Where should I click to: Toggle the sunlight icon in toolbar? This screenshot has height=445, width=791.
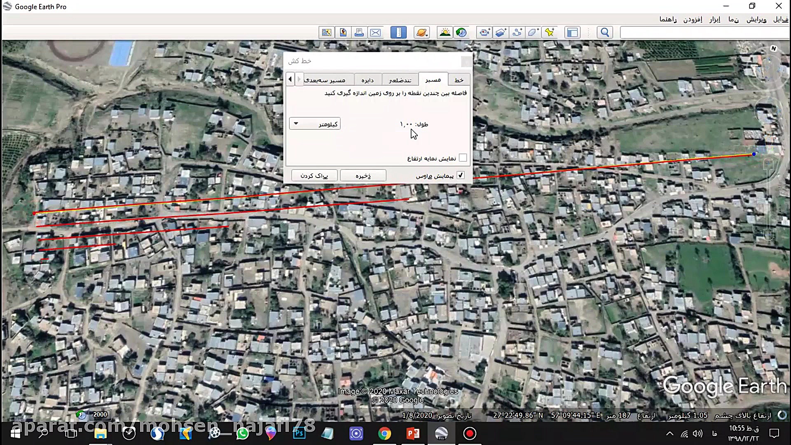[x=445, y=33]
